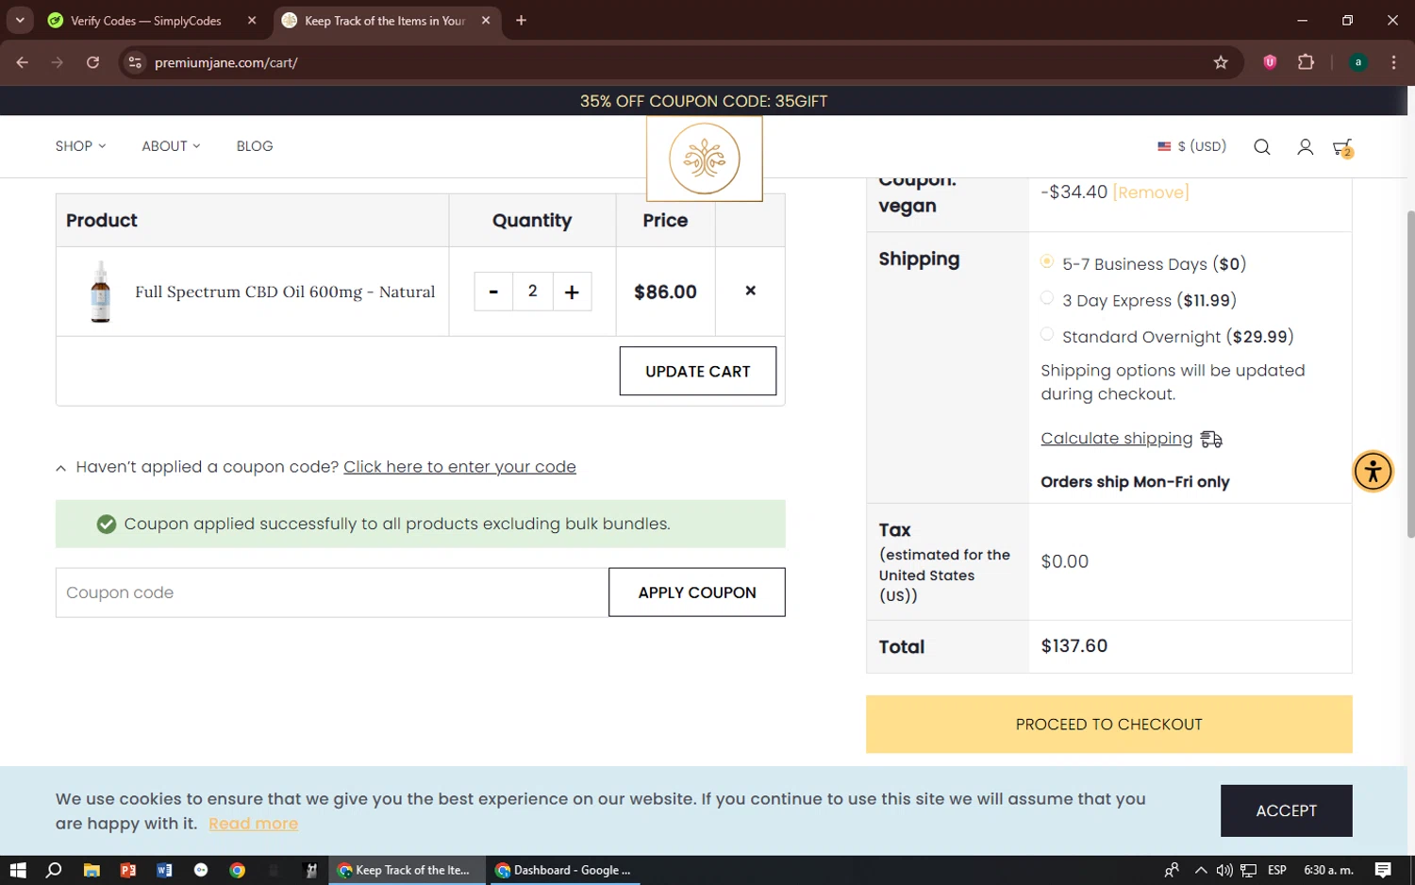The height and width of the screenshot is (885, 1415).
Task: Click APPLY COUPON button
Action: [x=697, y=593]
